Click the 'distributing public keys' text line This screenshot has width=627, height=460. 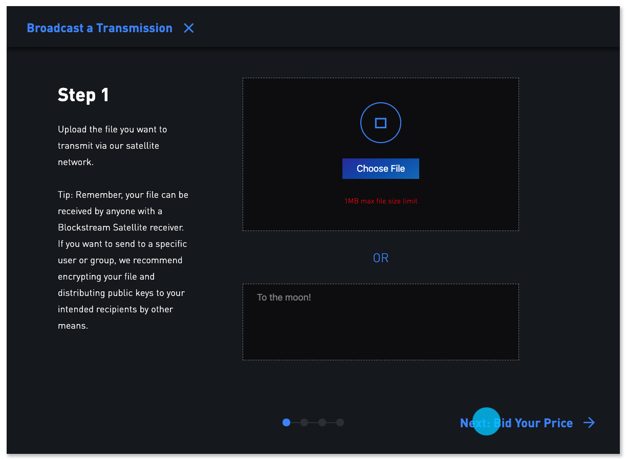click(x=121, y=293)
